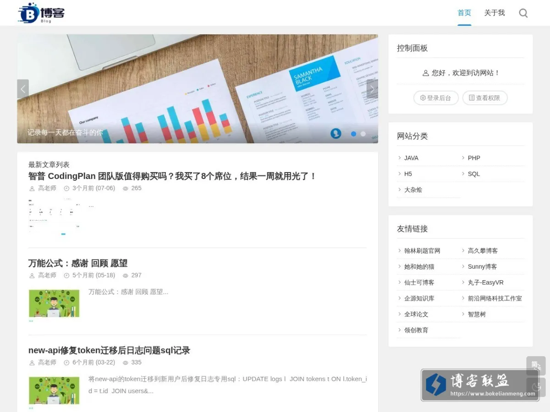This screenshot has height=412, width=550.
Task: Visit the 全球论文 friend link
Action: 416,314
